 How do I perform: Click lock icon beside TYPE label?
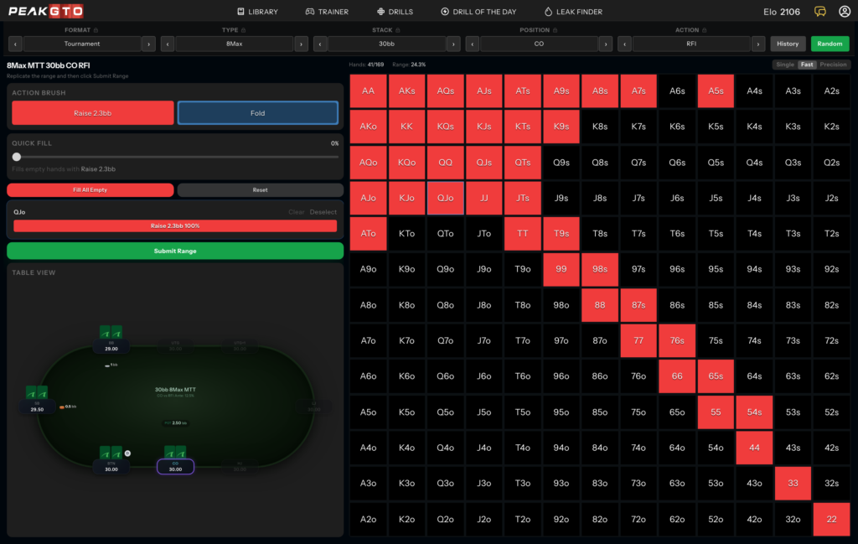(x=244, y=30)
